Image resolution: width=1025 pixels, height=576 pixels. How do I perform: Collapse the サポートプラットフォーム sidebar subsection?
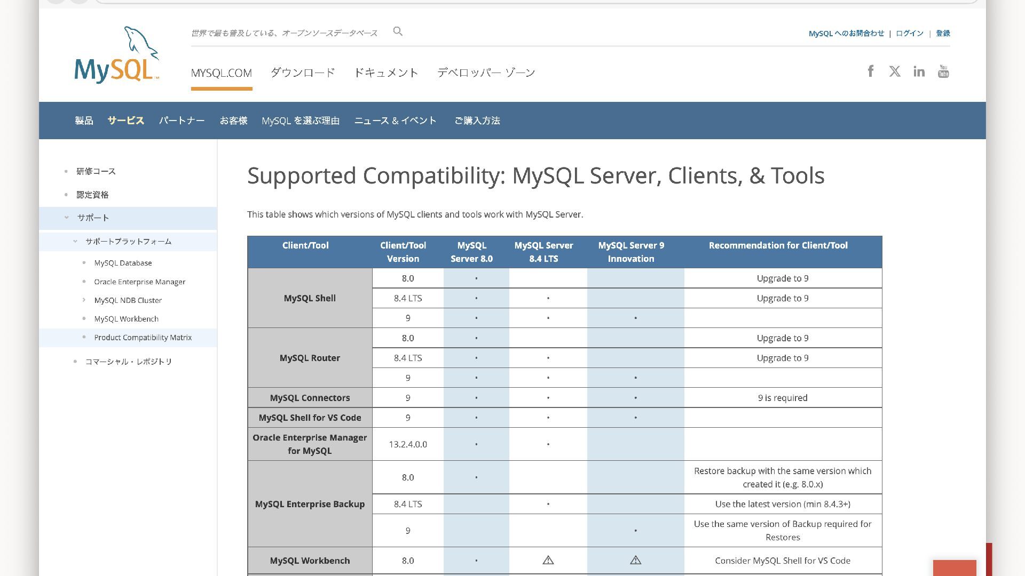[75, 242]
